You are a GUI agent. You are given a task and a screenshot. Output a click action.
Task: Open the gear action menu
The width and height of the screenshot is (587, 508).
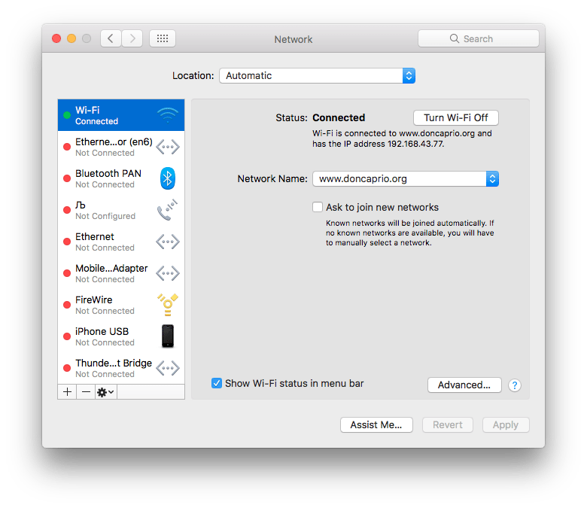point(105,392)
